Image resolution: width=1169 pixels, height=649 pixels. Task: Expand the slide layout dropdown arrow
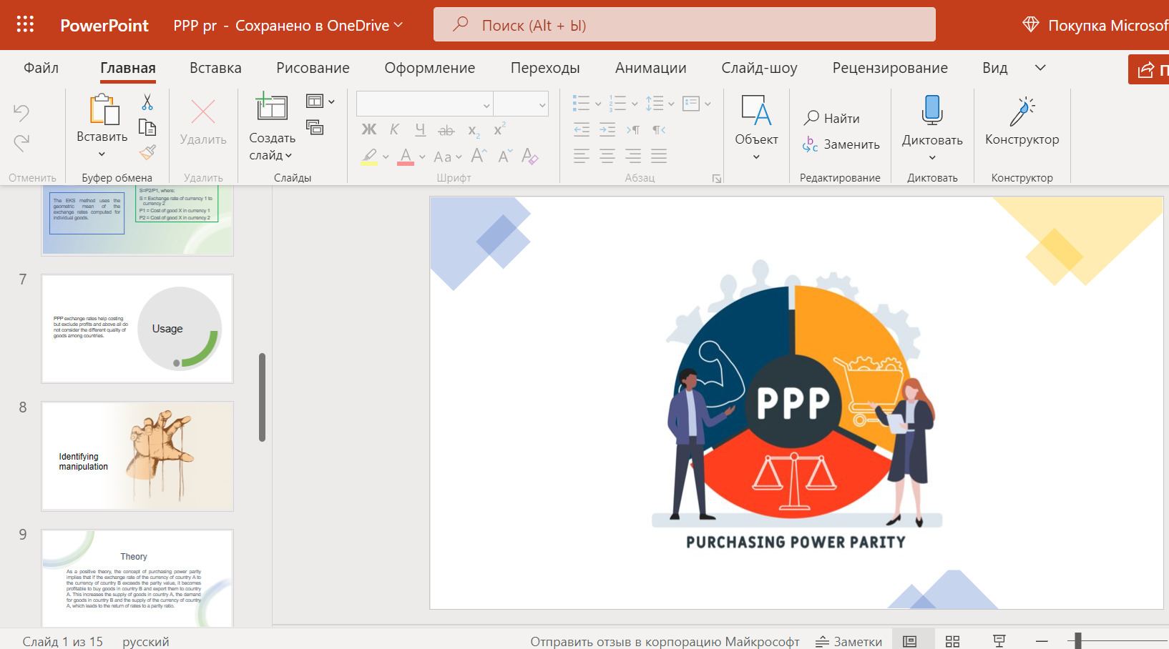pos(331,102)
